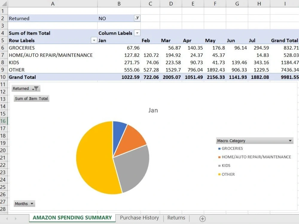
Task: Select the KIDS row label cell
Action: pyautogui.click(x=53, y=62)
